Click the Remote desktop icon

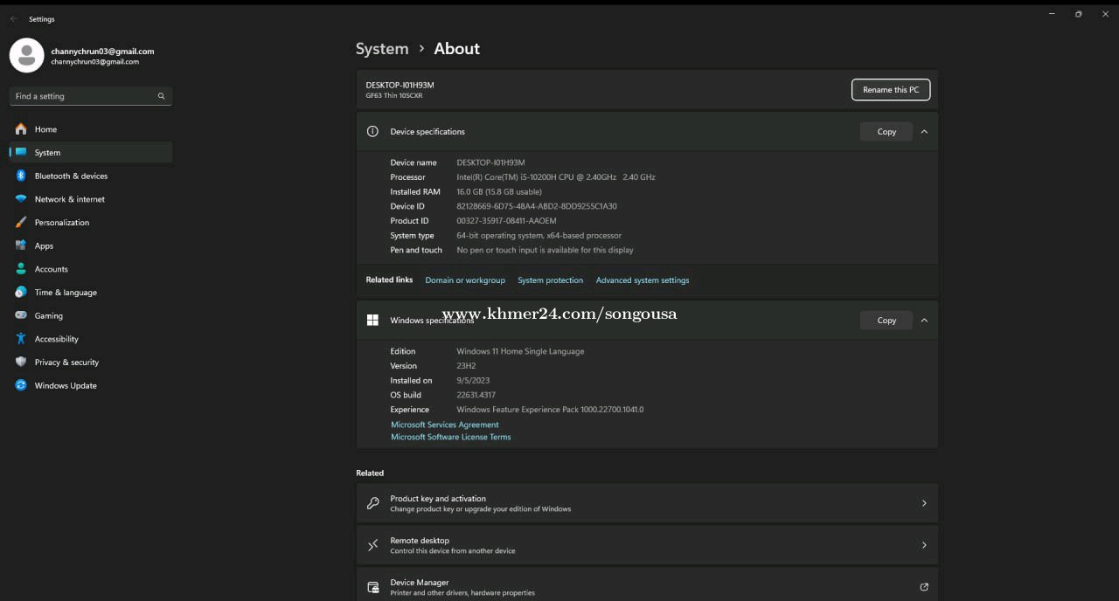372,545
